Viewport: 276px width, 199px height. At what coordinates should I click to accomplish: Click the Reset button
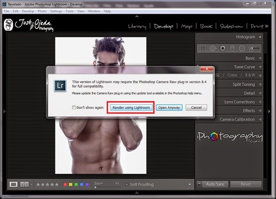246,184
